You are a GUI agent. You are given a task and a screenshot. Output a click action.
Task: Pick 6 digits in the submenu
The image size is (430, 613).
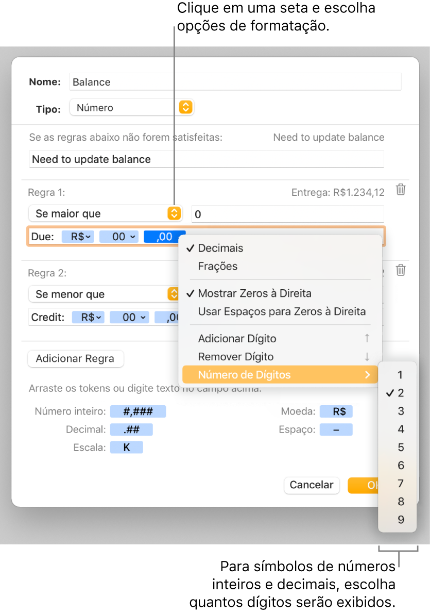coord(398,465)
